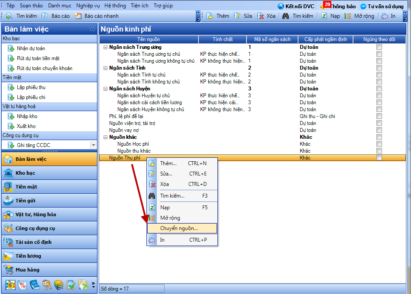Open the Kho bạc module

(49, 173)
